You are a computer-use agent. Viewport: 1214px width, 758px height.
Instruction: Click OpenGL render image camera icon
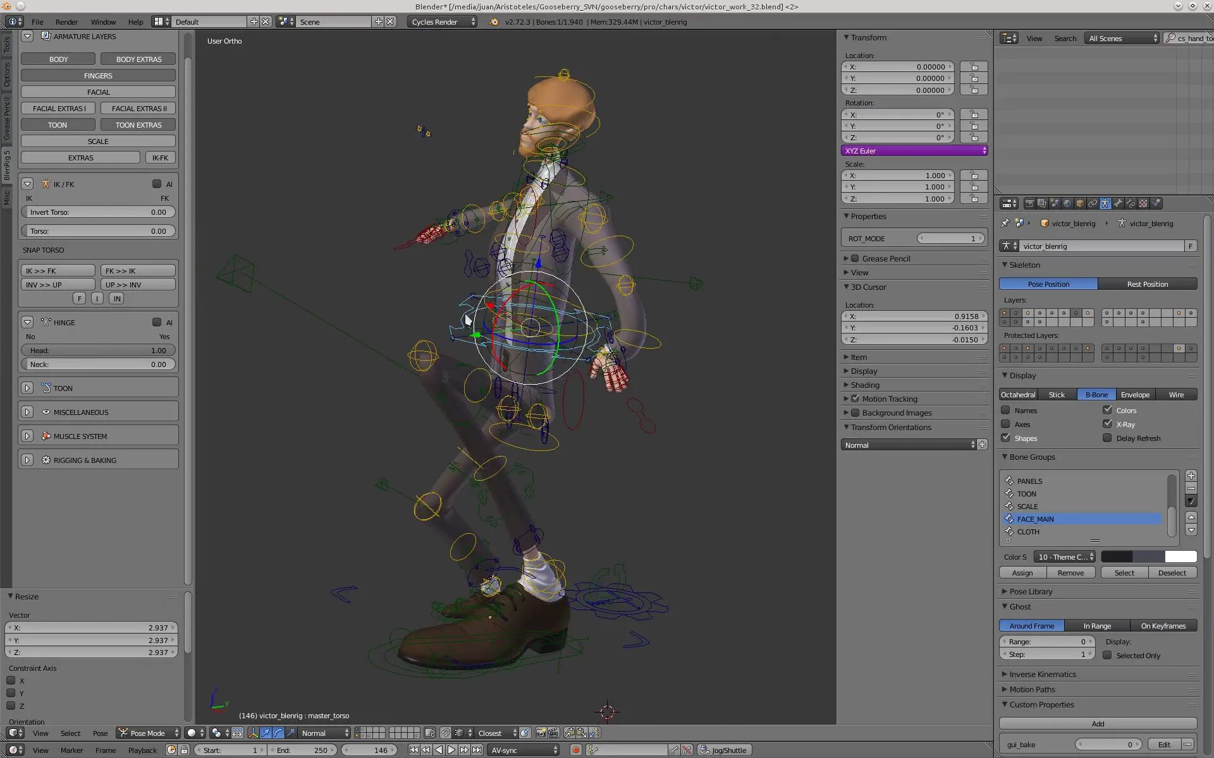[541, 733]
